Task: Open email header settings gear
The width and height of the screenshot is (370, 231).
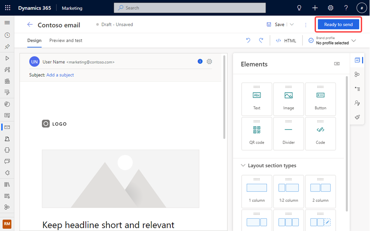Action: pos(209,62)
